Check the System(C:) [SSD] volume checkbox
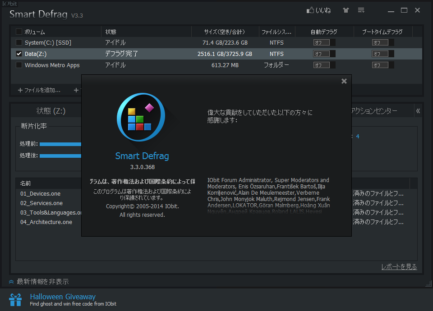Viewport: 433px width, 311px height. 18,42
